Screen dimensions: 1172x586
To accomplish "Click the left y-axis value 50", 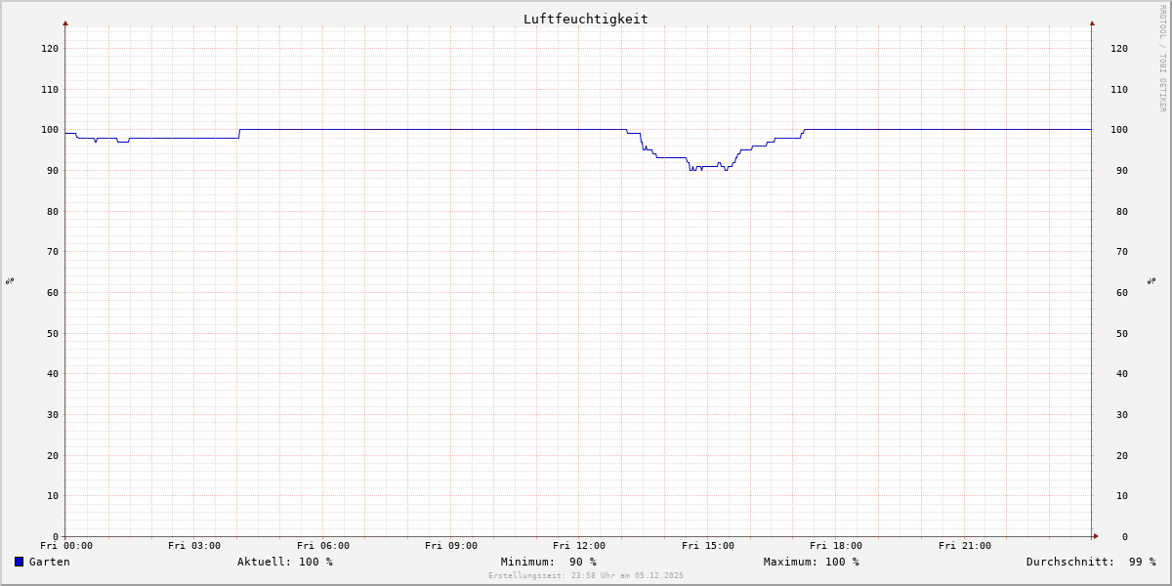I will click(x=53, y=333).
